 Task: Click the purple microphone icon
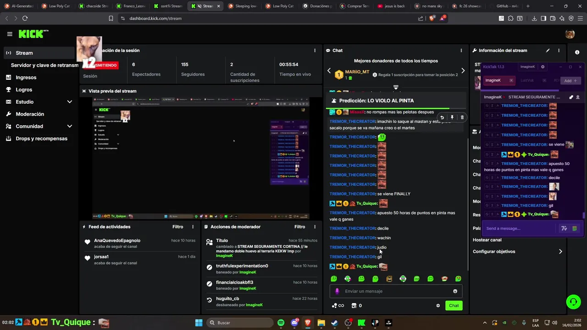click(337, 291)
